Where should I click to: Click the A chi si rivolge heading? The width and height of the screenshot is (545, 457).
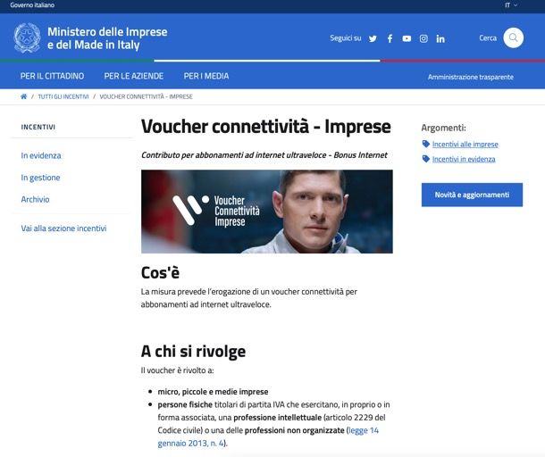[193, 351]
